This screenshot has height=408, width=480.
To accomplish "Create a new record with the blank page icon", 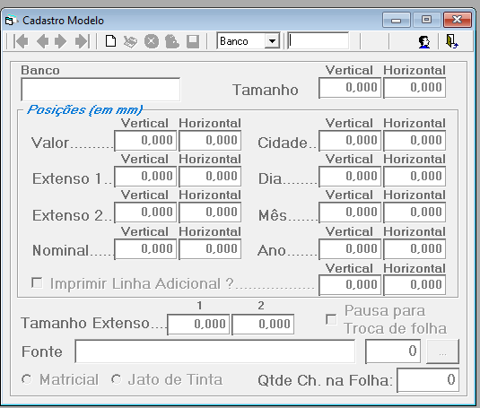I will [110, 41].
